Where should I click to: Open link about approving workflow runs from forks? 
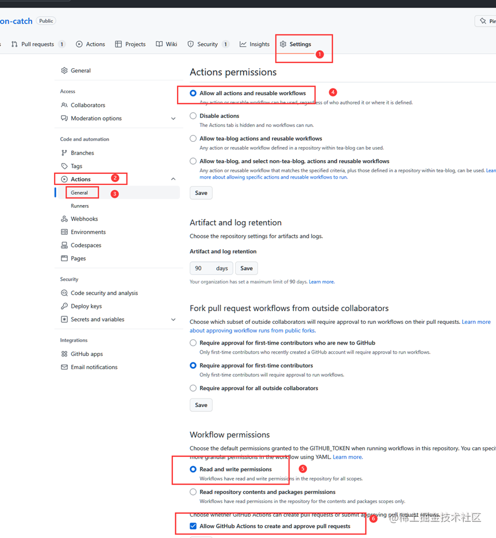coord(252,330)
